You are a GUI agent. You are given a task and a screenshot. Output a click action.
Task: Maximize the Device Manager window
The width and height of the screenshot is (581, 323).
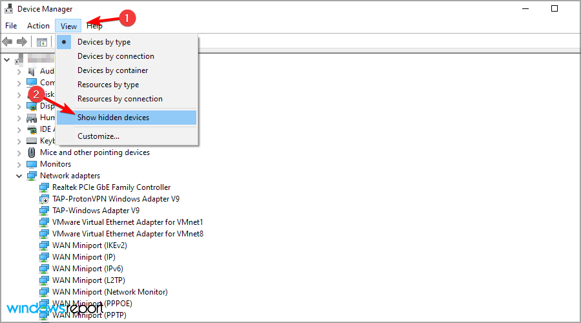[555, 8]
